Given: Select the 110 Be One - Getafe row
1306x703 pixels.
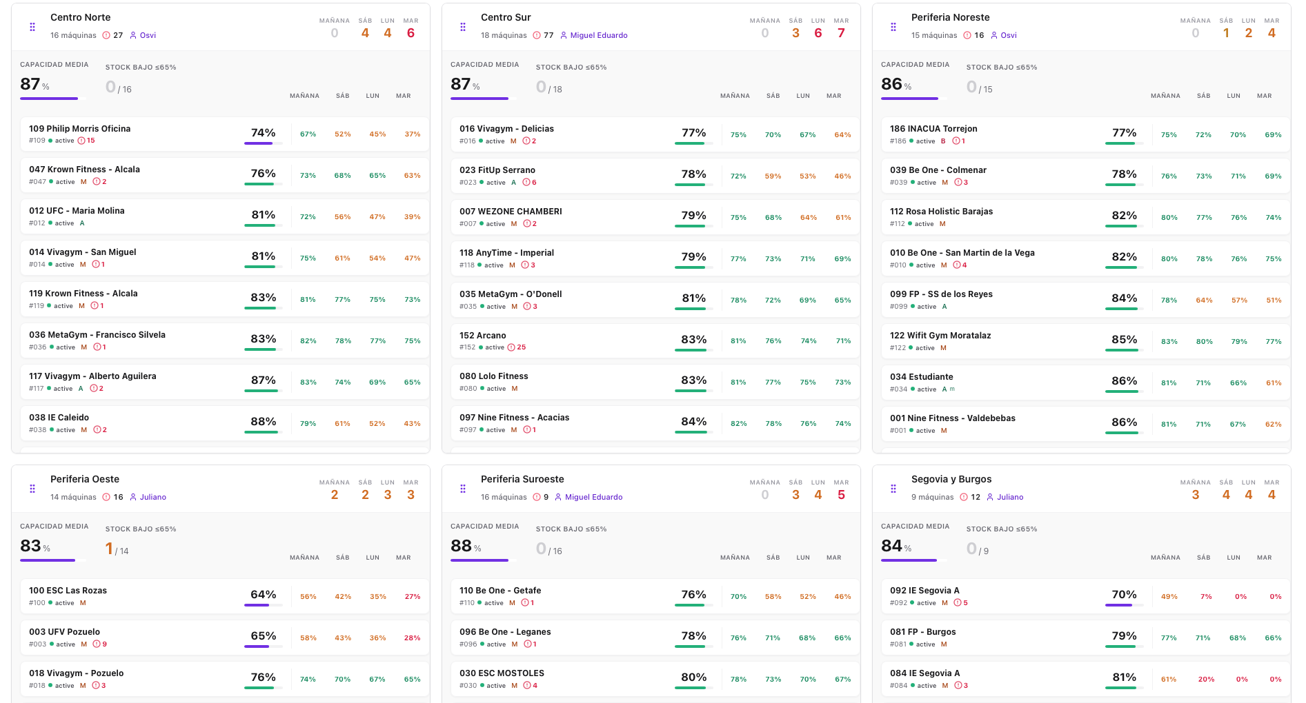Looking at the screenshot, I should click(655, 596).
